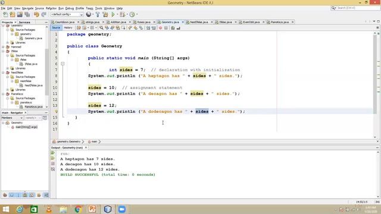381x214 pixels.
Task: Toggle fifth filter button at Navigator bottom
Action: tap(32, 195)
